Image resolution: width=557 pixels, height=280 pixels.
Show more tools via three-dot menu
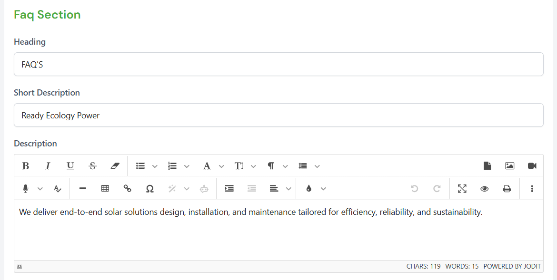pos(532,188)
